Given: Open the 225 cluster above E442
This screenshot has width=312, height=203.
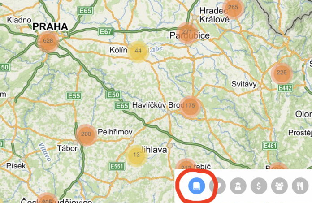Looking at the screenshot, I should [282, 73].
